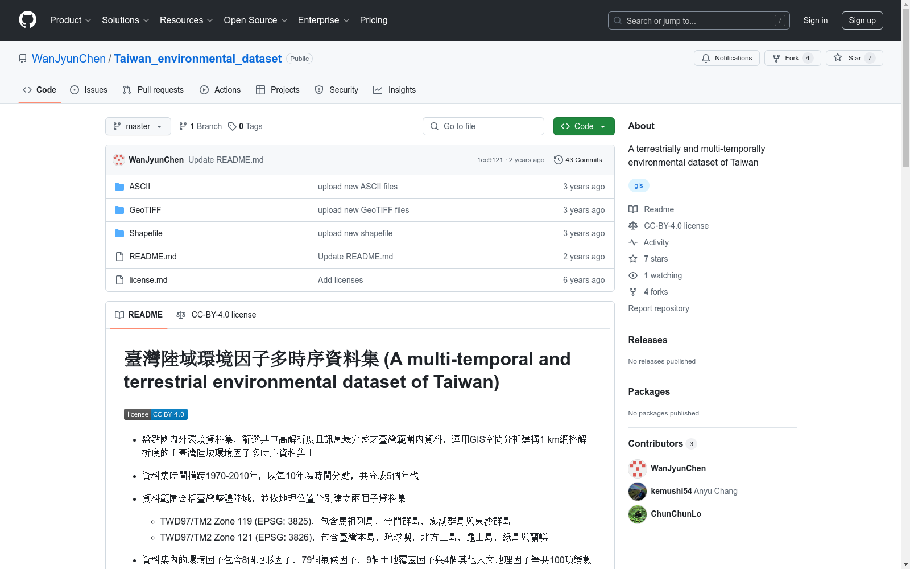Click the tag icon next to 0 Tags
Image resolution: width=910 pixels, height=569 pixels.
[232, 126]
